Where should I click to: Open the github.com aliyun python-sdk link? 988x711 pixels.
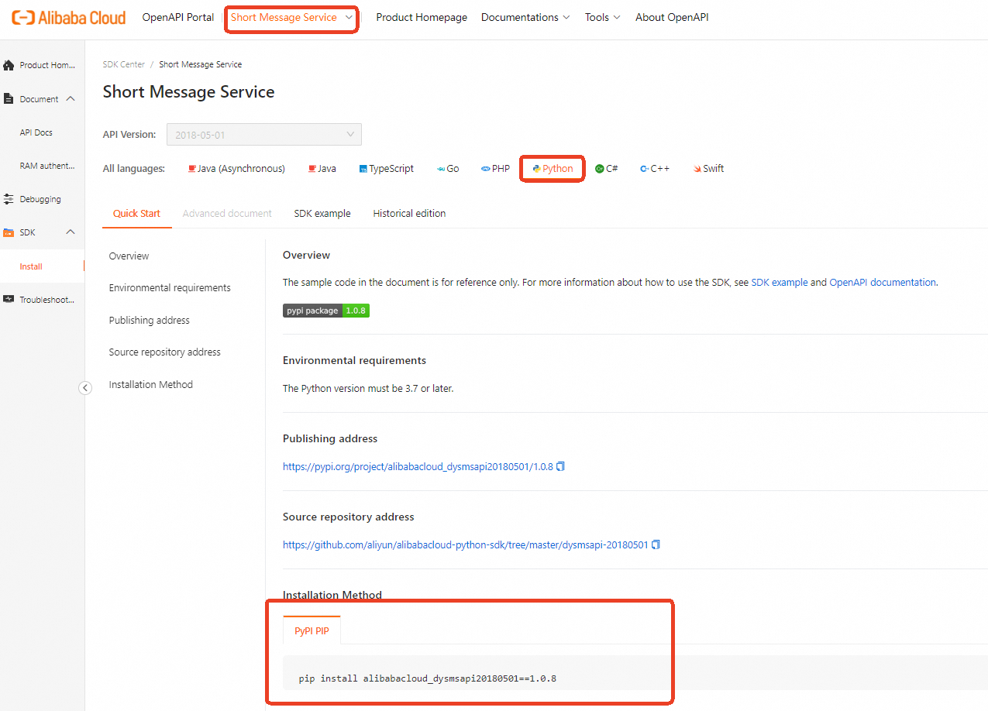pos(465,545)
